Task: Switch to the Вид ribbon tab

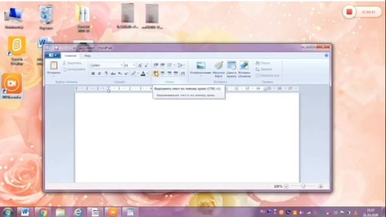Action: (x=87, y=56)
